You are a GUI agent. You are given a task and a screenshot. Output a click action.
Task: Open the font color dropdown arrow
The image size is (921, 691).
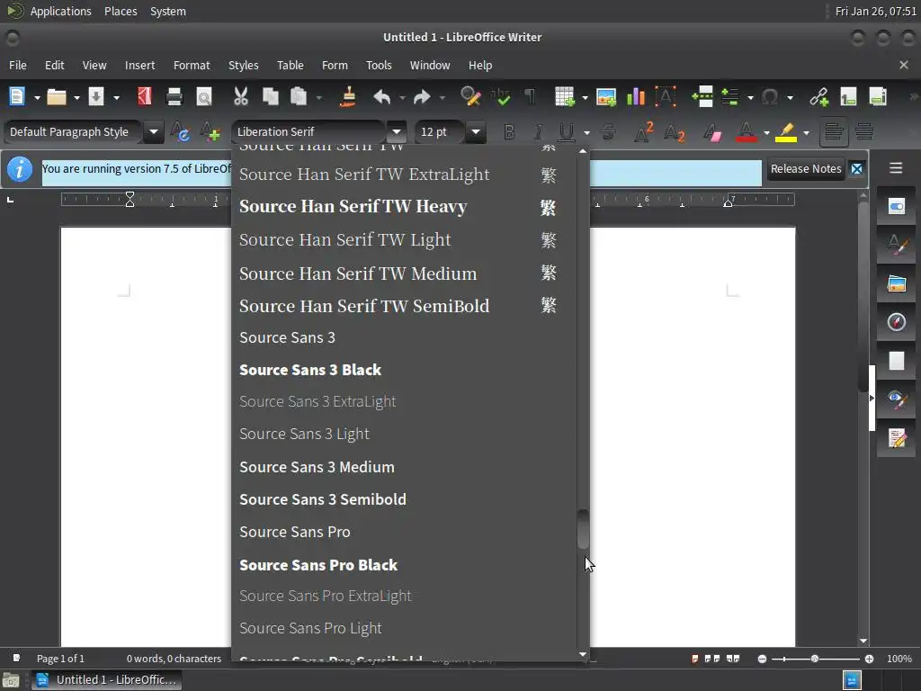pos(766,133)
